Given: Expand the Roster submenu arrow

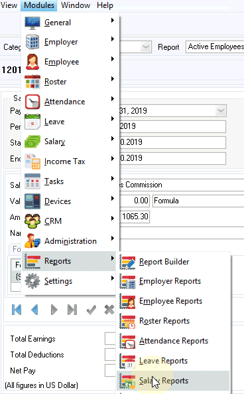Looking at the screenshot, I should click(x=113, y=79).
